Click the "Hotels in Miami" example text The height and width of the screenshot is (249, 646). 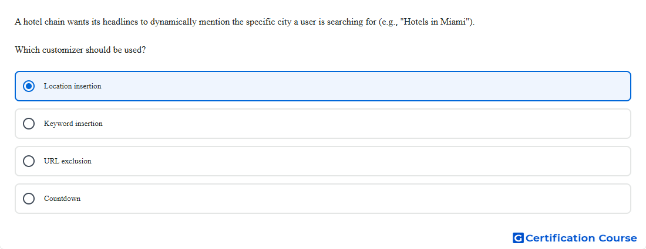(436, 22)
